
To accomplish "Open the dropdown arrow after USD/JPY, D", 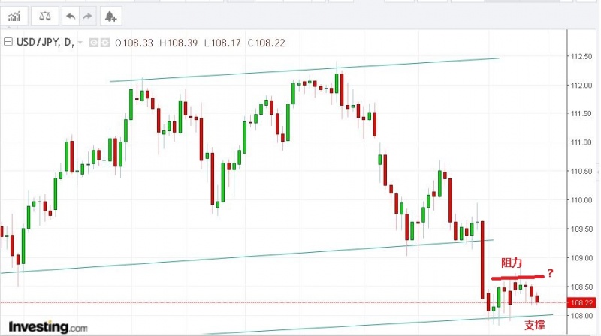I will (80, 43).
